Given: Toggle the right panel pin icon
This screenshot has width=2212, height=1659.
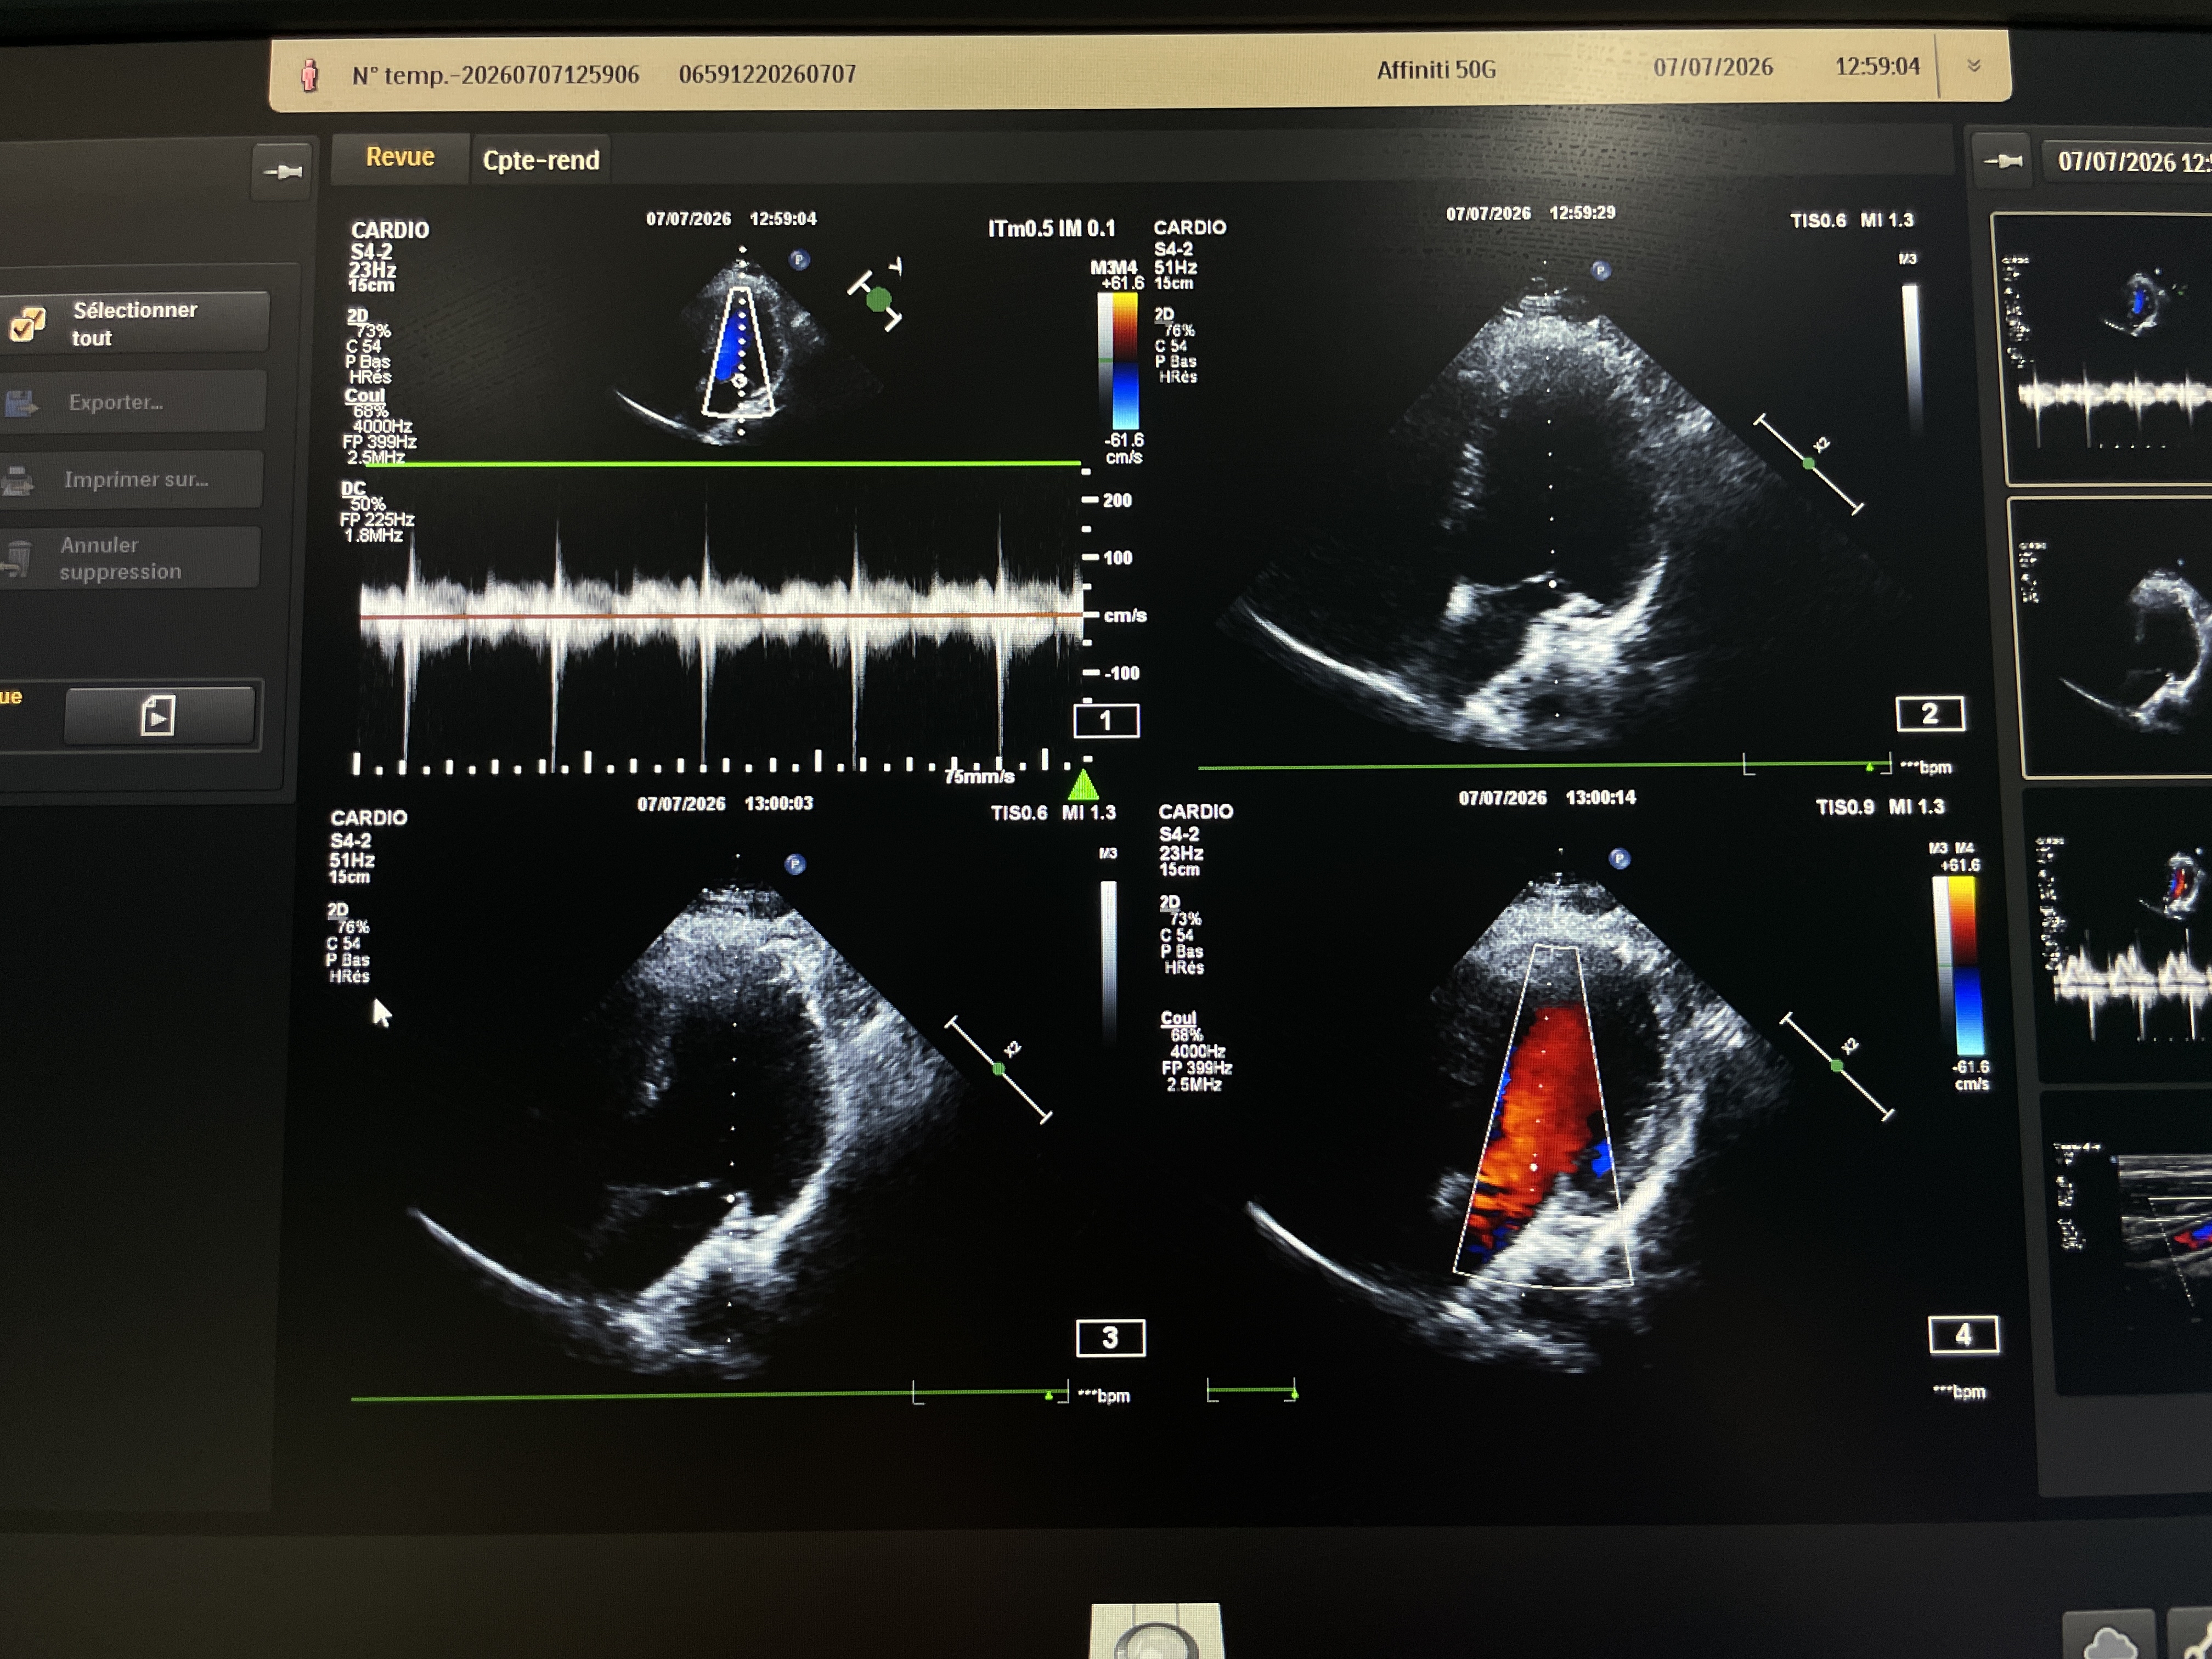Looking at the screenshot, I should click(x=2003, y=161).
